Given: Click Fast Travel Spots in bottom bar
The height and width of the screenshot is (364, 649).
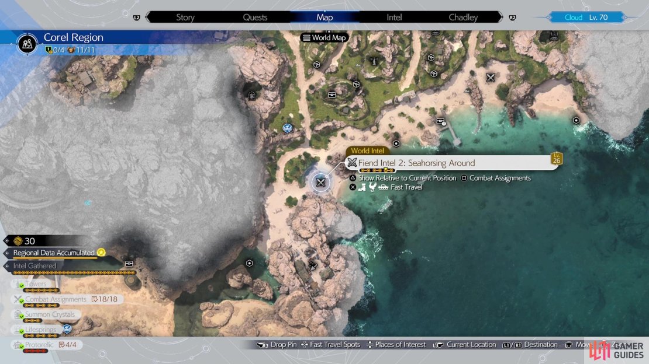Looking at the screenshot, I should (x=335, y=345).
